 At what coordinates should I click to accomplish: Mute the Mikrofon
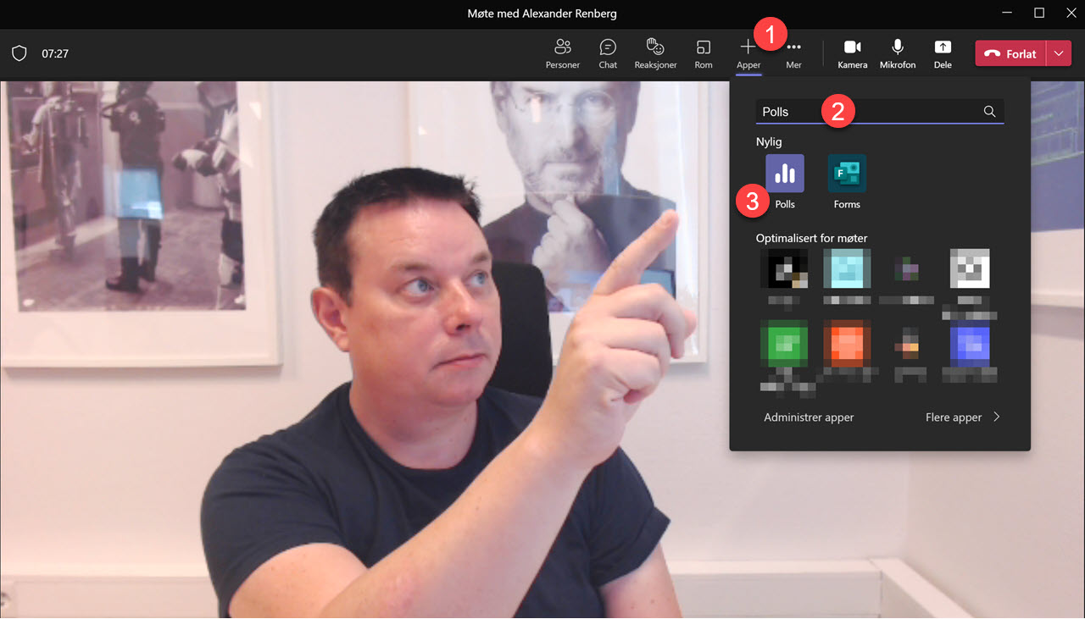coord(897,53)
